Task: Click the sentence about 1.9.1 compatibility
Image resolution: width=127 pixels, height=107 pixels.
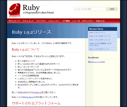Action: pyautogui.click(x=38, y=56)
